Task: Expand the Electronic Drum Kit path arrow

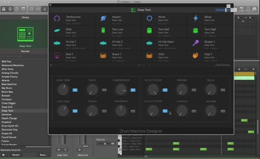Action: pos(22,150)
